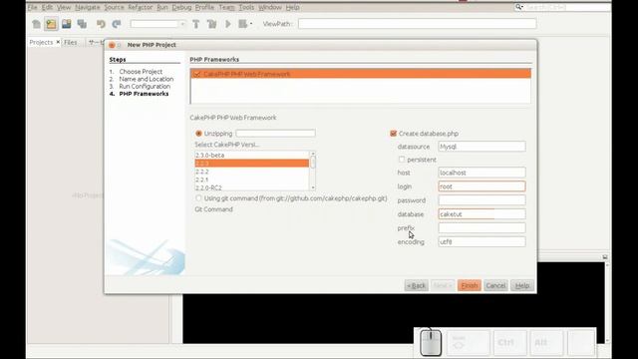The height and width of the screenshot is (359, 638).
Task: Click version list scroll up arrow
Action: (x=313, y=154)
